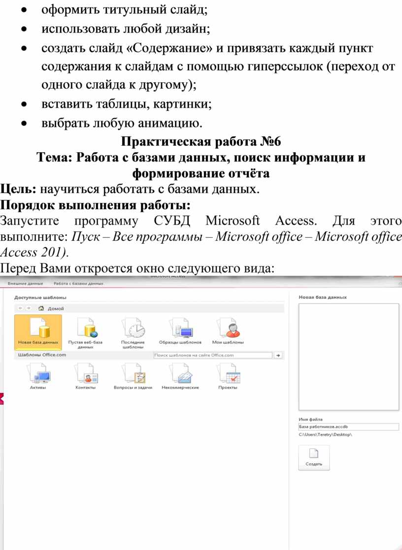The image size is (402, 550).
Task: Open Мои шаблоны icon
Action: pos(228,331)
